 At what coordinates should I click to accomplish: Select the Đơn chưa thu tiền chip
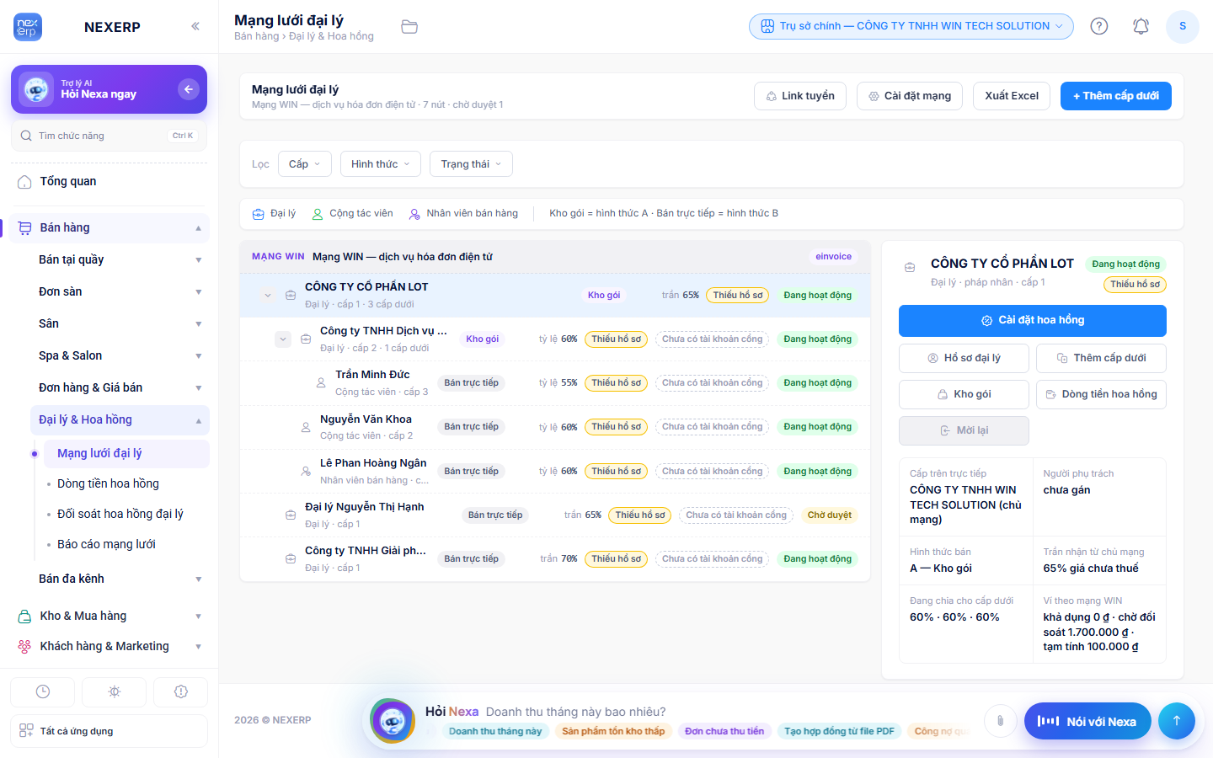point(724,731)
